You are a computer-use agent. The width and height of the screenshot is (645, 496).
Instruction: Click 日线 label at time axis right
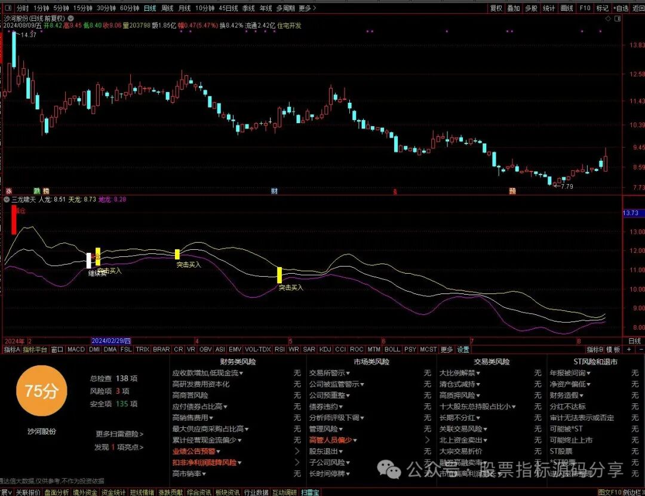coord(635,341)
